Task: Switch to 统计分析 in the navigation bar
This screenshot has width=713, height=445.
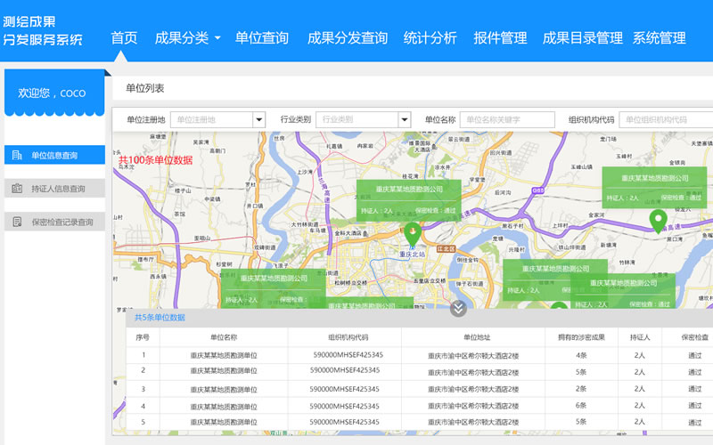Action: (x=430, y=38)
